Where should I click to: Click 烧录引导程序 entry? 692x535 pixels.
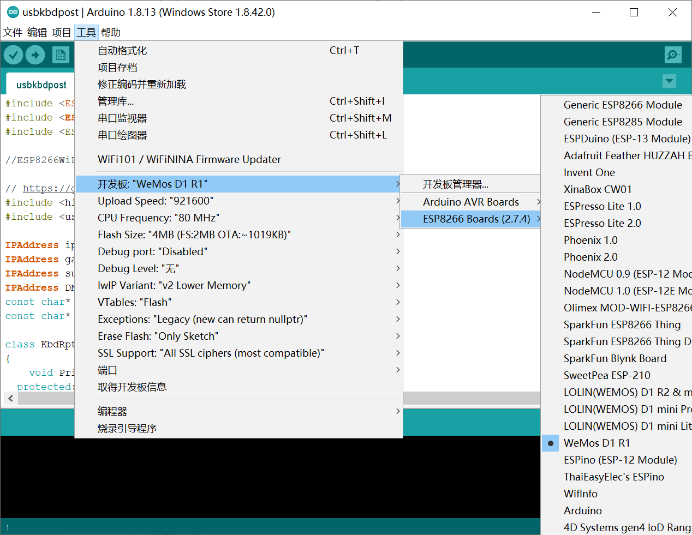coord(238,428)
